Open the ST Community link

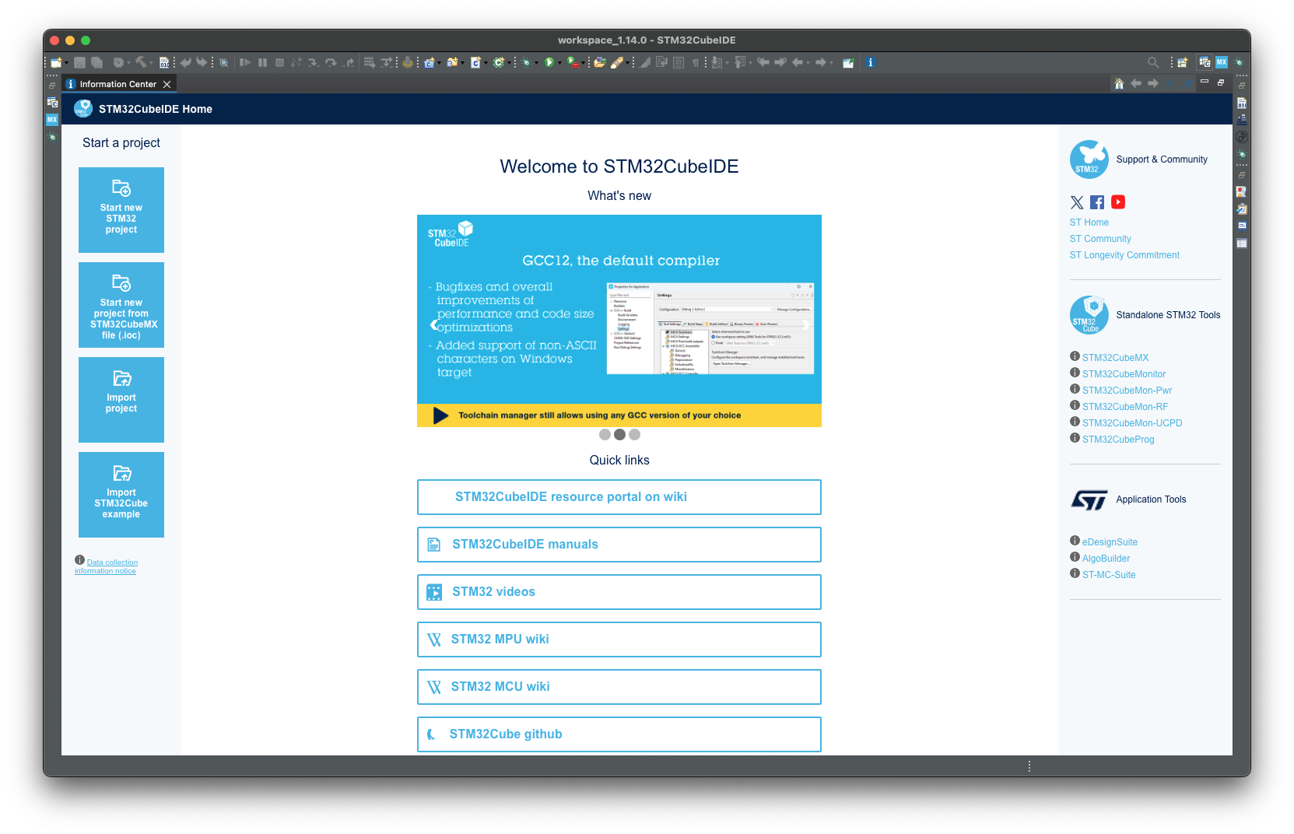[x=1100, y=239]
